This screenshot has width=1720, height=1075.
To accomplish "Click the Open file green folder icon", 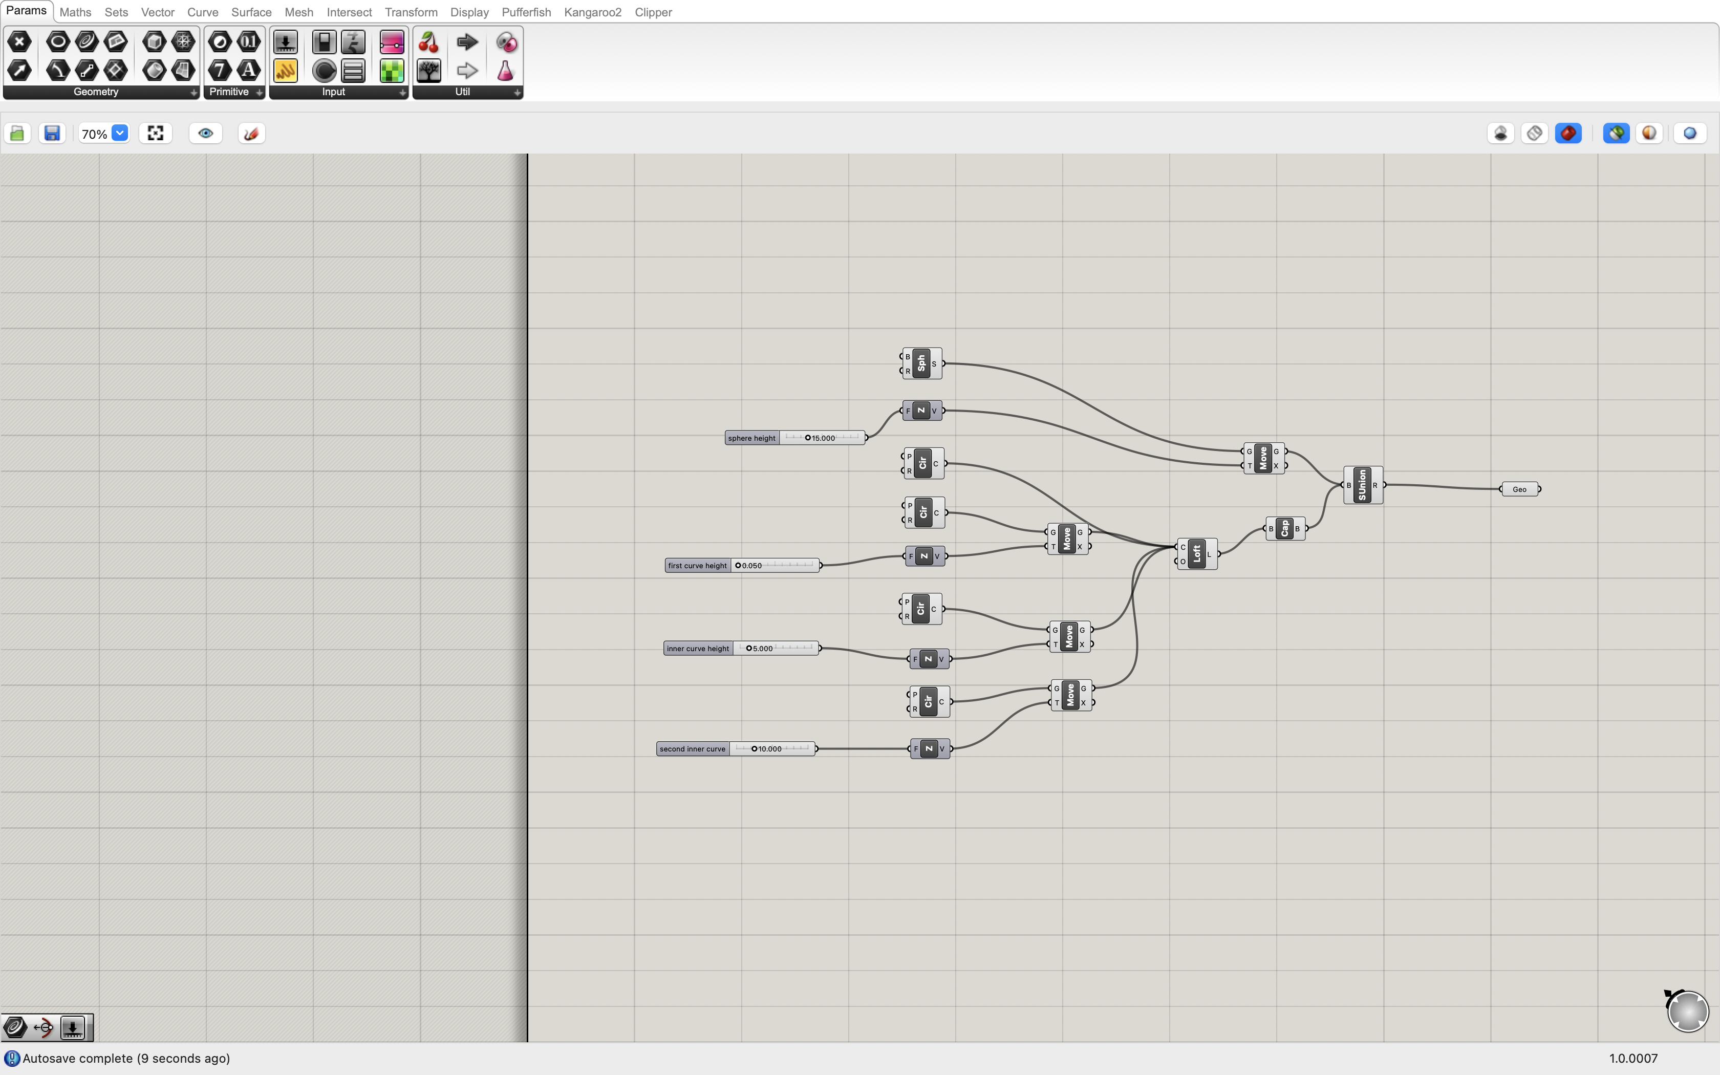I will [18, 133].
